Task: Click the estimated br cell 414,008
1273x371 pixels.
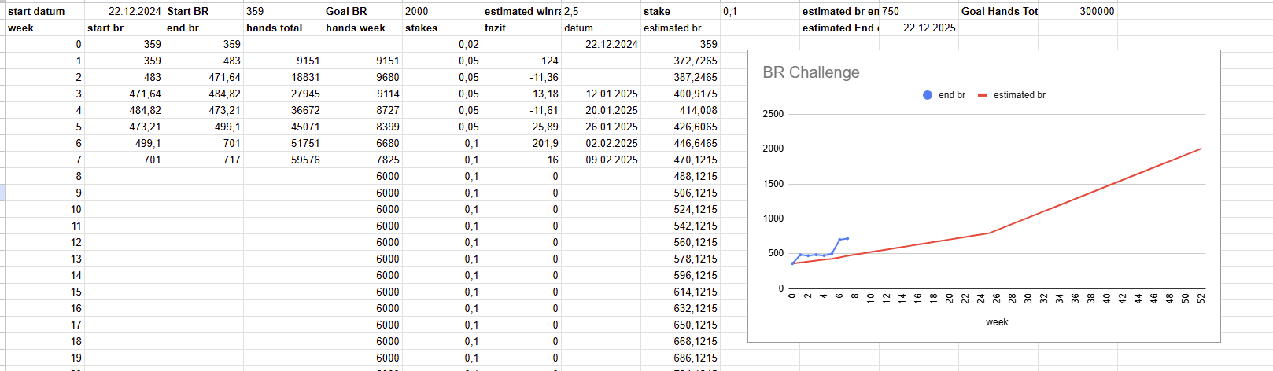Action: tap(681, 110)
